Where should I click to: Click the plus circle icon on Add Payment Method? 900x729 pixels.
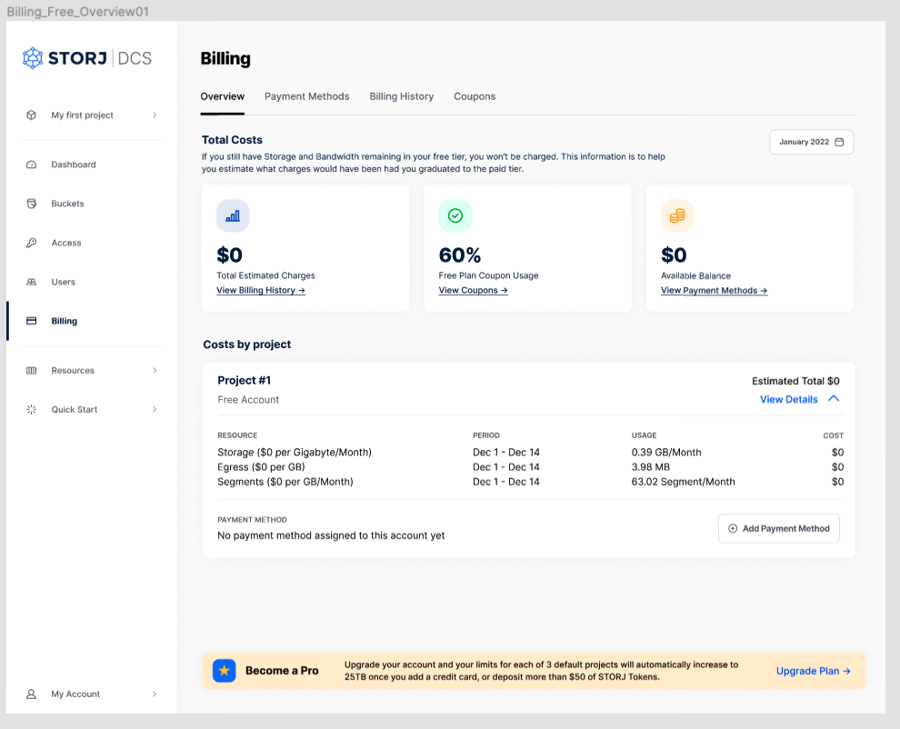(733, 529)
